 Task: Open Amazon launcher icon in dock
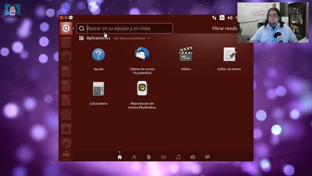click(x=66, y=129)
